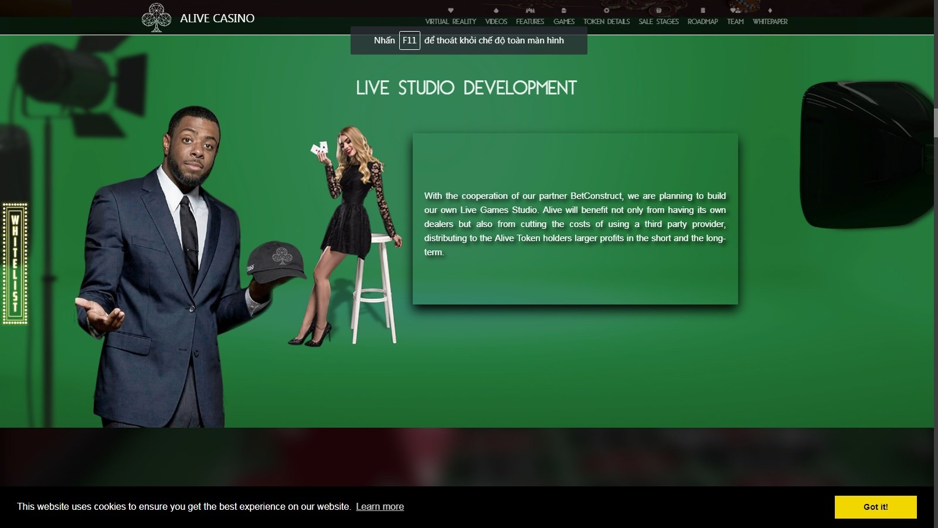Click the ALIVE CASINO brand name
Image resolution: width=938 pixels, height=528 pixels.
(x=217, y=18)
